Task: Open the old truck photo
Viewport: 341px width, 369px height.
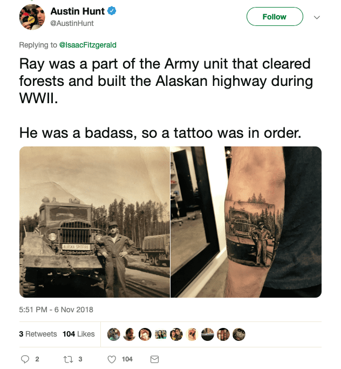Action: (94, 222)
